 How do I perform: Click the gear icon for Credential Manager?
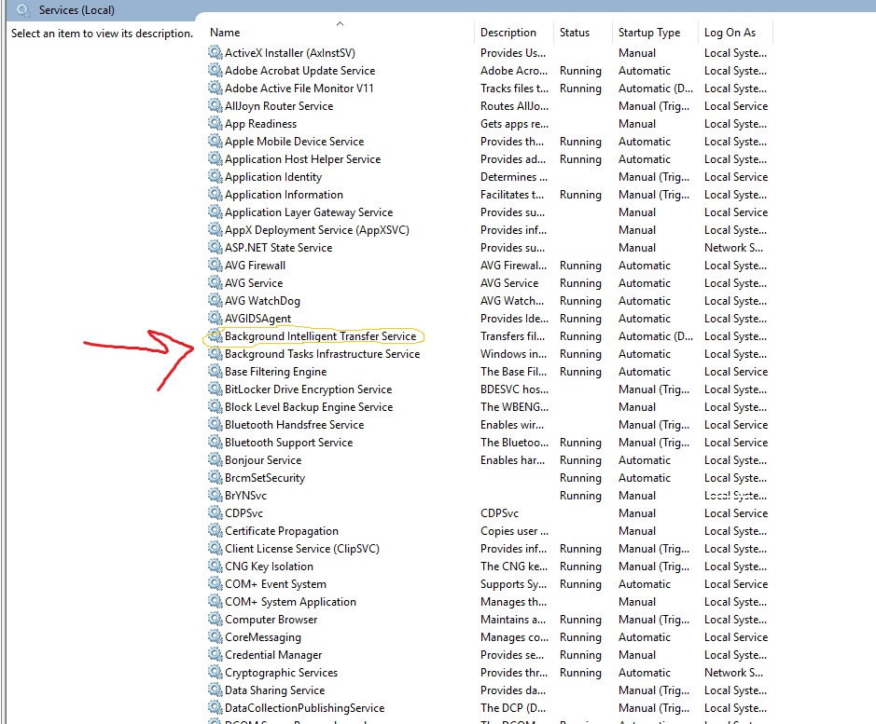[x=216, y=655]
